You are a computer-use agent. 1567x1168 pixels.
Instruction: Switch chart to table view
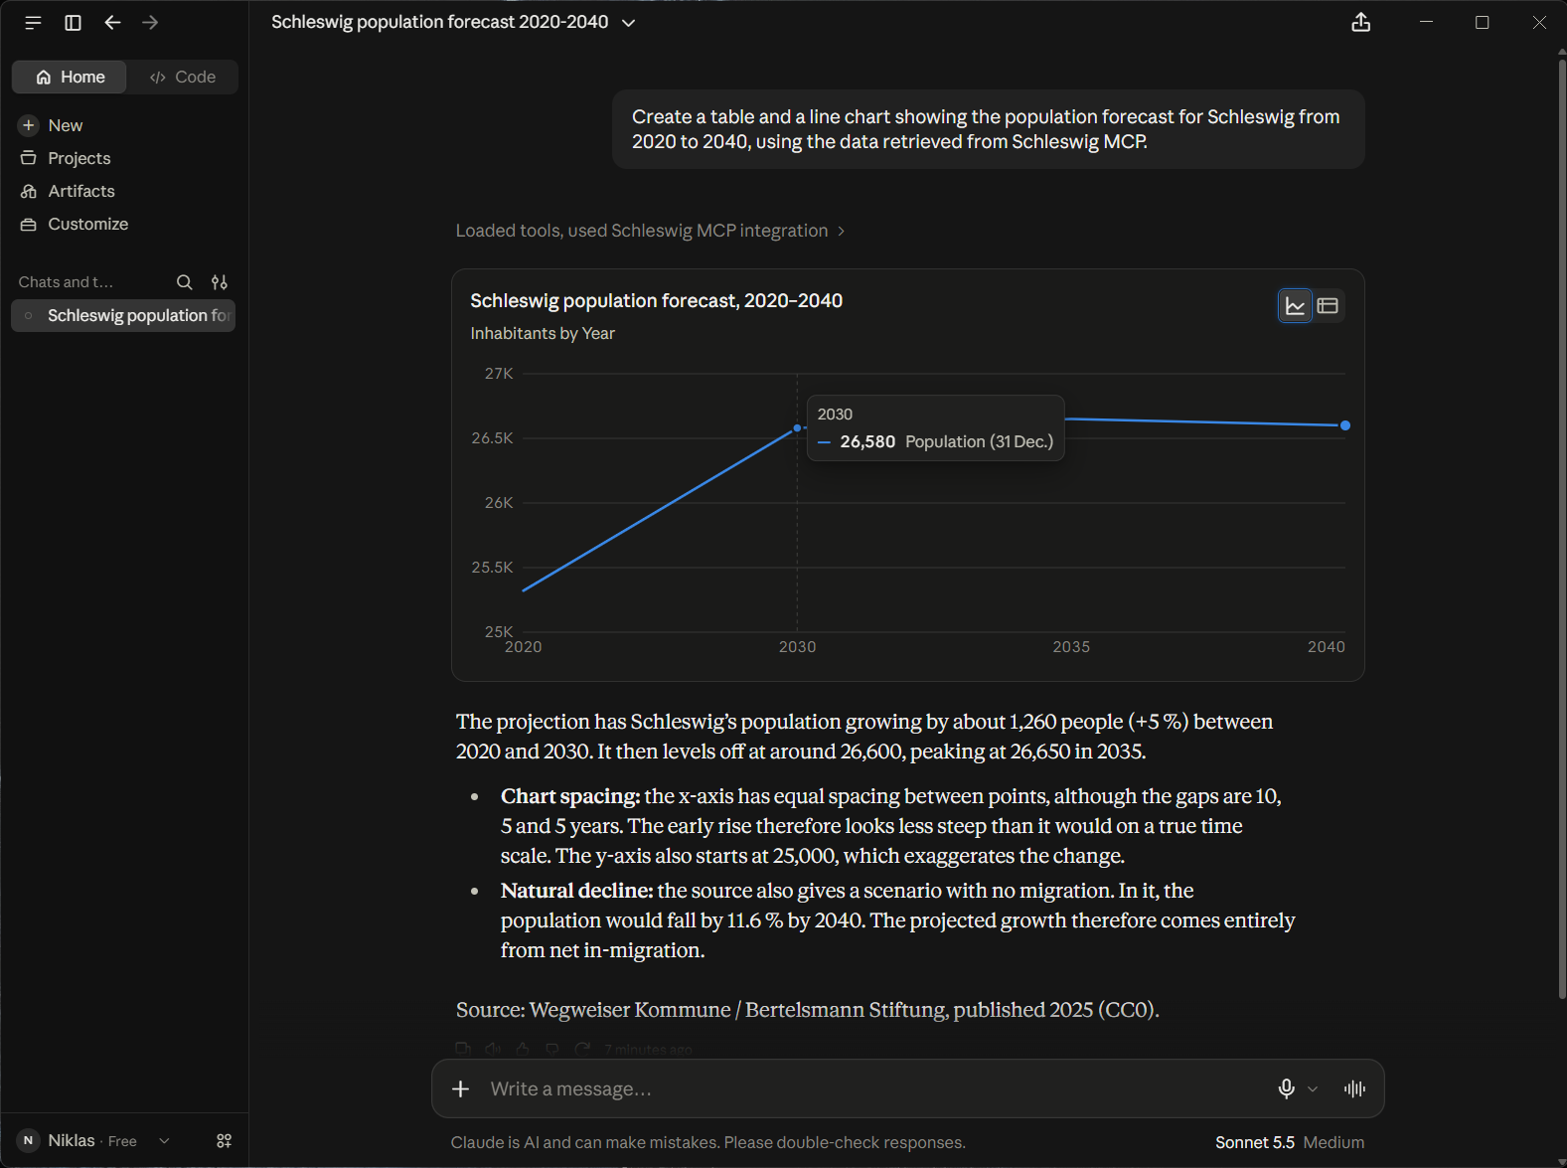click(x=1328, y=306)
